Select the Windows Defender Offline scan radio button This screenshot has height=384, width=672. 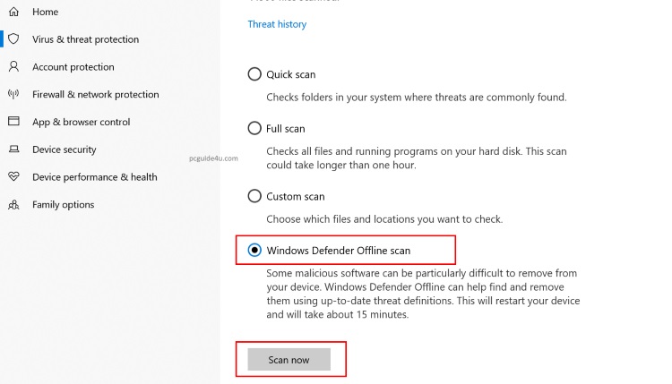point(254,251)
